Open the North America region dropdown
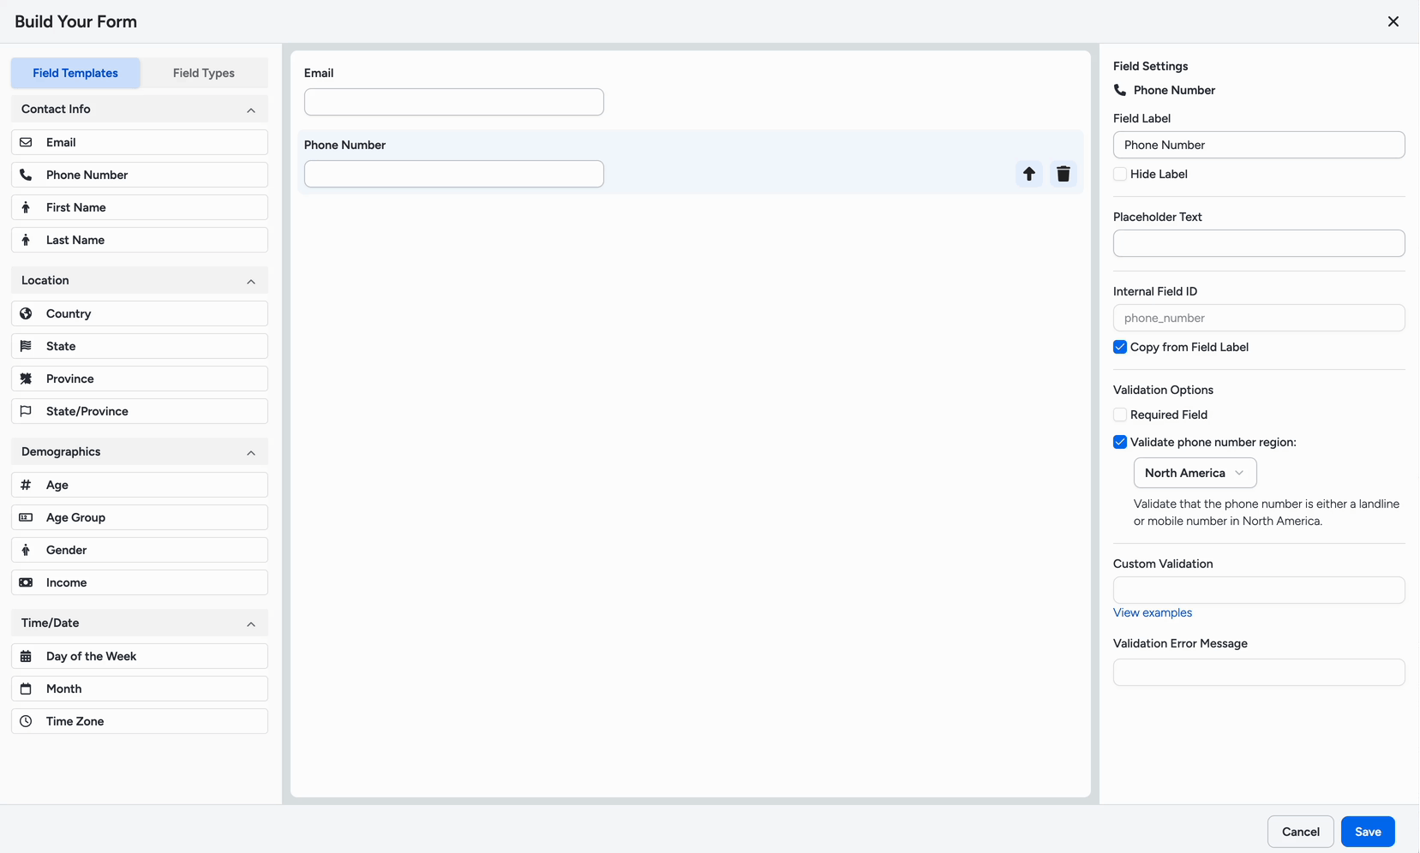The height and width of the screenshot is (853, 1420). coord(1195,473)
